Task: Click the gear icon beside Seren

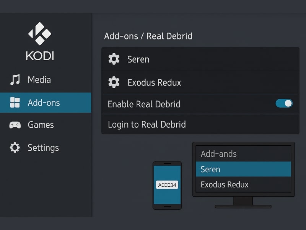Action: [114, 59]
